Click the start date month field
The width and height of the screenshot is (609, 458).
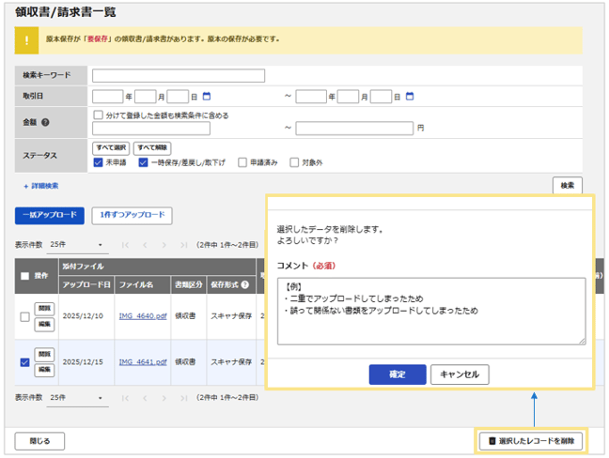[146, 97]
